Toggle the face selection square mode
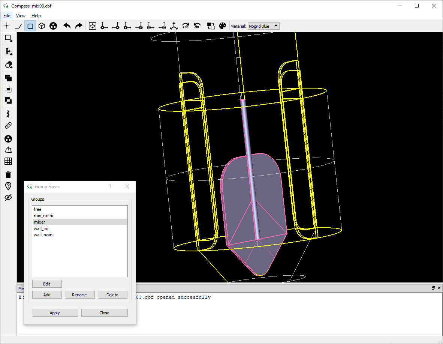Image resolution: width=443 pixels, height=344 pixels. pyautogui.click(x=30, y=26)
